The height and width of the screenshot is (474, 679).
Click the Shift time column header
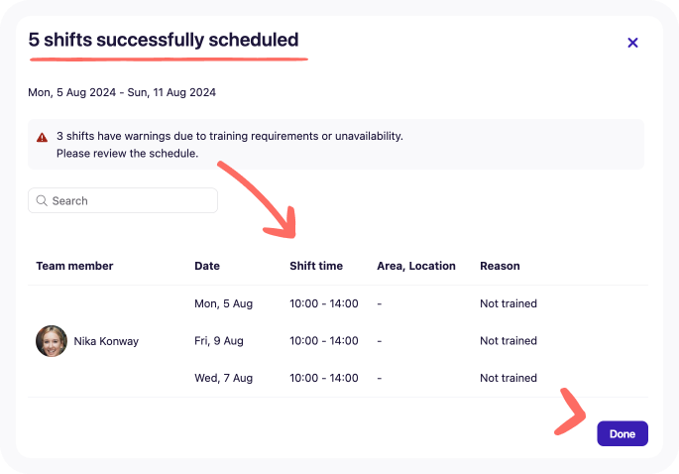pyautogui.click(x=316, y=266)
